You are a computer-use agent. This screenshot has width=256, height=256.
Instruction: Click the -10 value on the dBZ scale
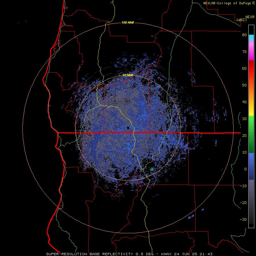(243, 186)
